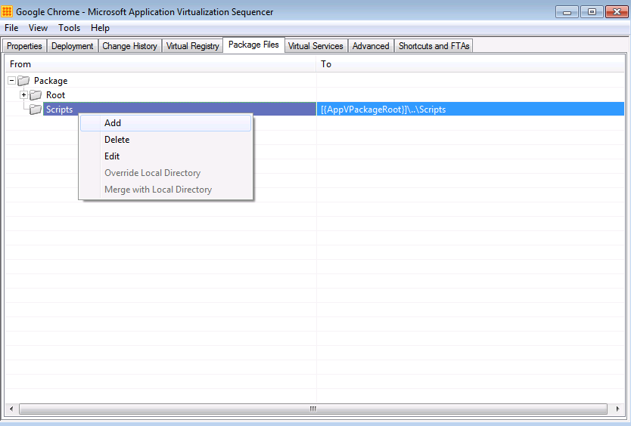The image size is (631, 426).
Task: Switch to the Virtual Services tab
Action: point(315,46)
